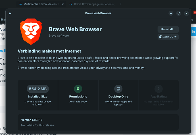Close the Multiple Web Browsers tab
Viewport: 196px width, 135px height.
click(62, 4)
